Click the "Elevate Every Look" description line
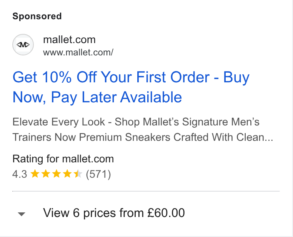 (136, 122)
